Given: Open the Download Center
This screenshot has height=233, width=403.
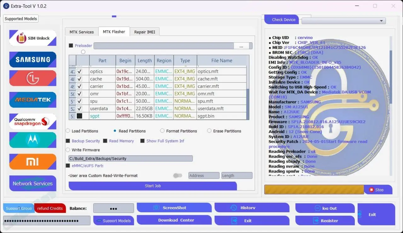Looking at the screenshot, I should pyautogui.click(x=174, y=220).
